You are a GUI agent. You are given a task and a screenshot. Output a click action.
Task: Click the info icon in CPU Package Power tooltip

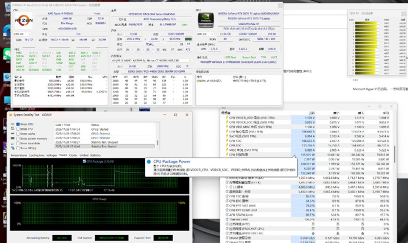click(150, 161)
